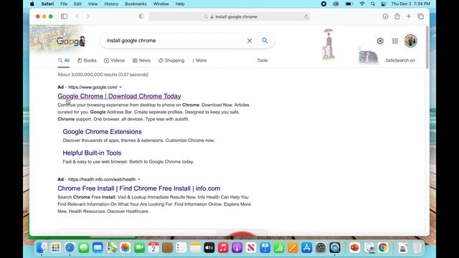Click the Google doodle logo
This screenshot has width=459, height=258.
point(71,42)
